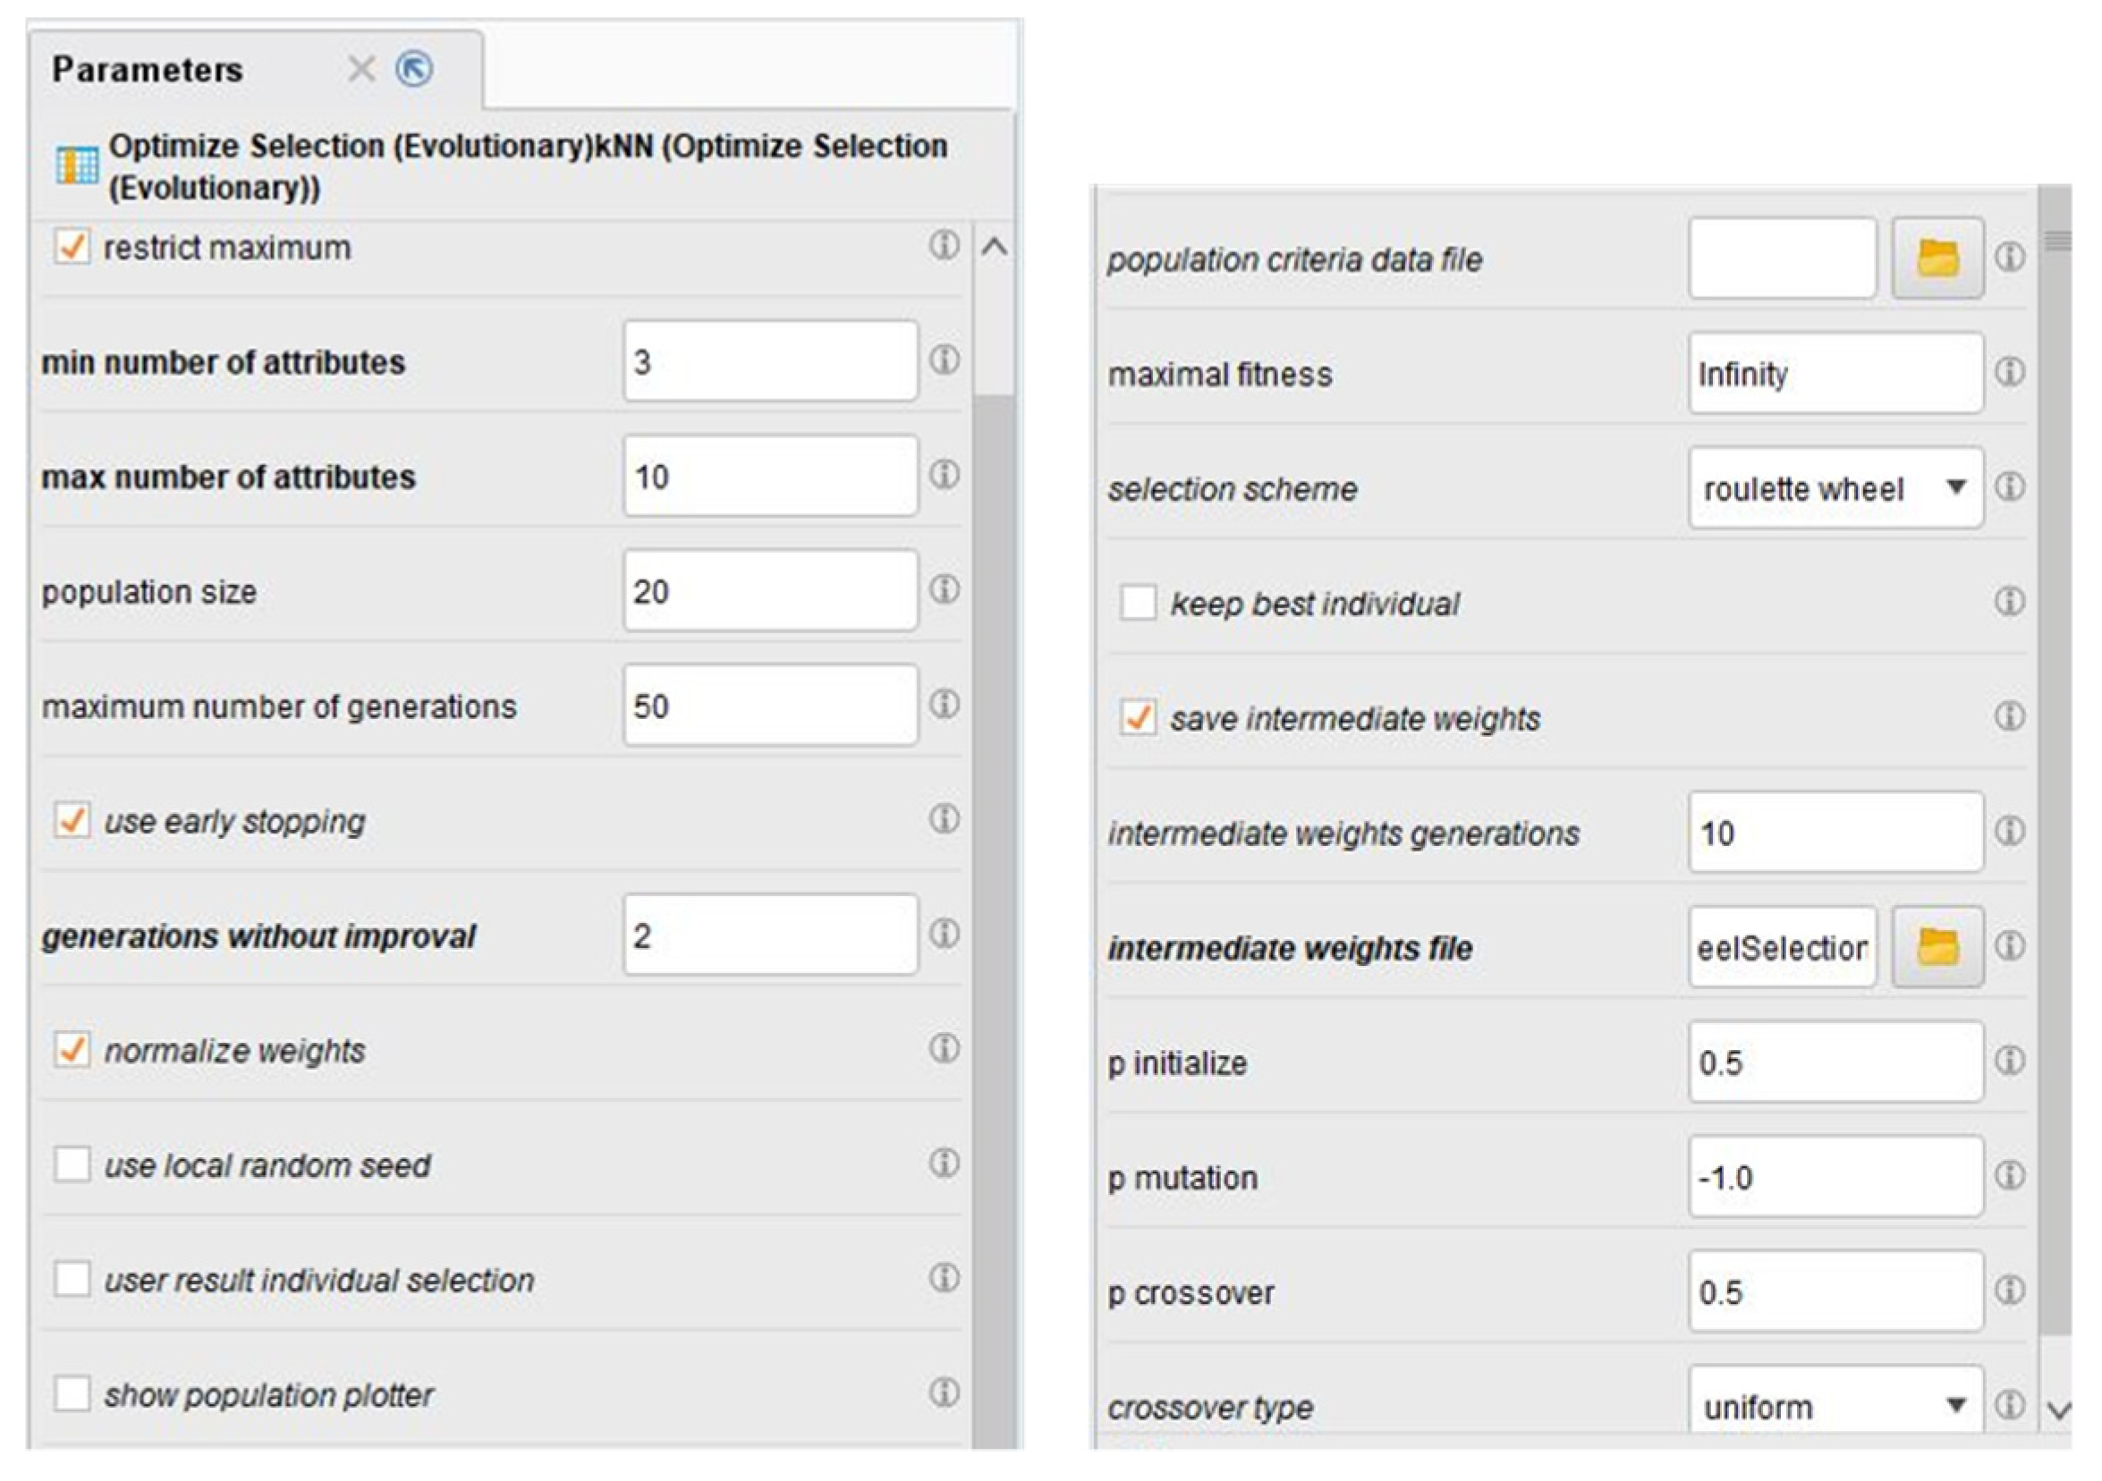Enable keep best individual option
Image resolution: width=2102 pixels, height=1481 pixels.
point(1138,603)
